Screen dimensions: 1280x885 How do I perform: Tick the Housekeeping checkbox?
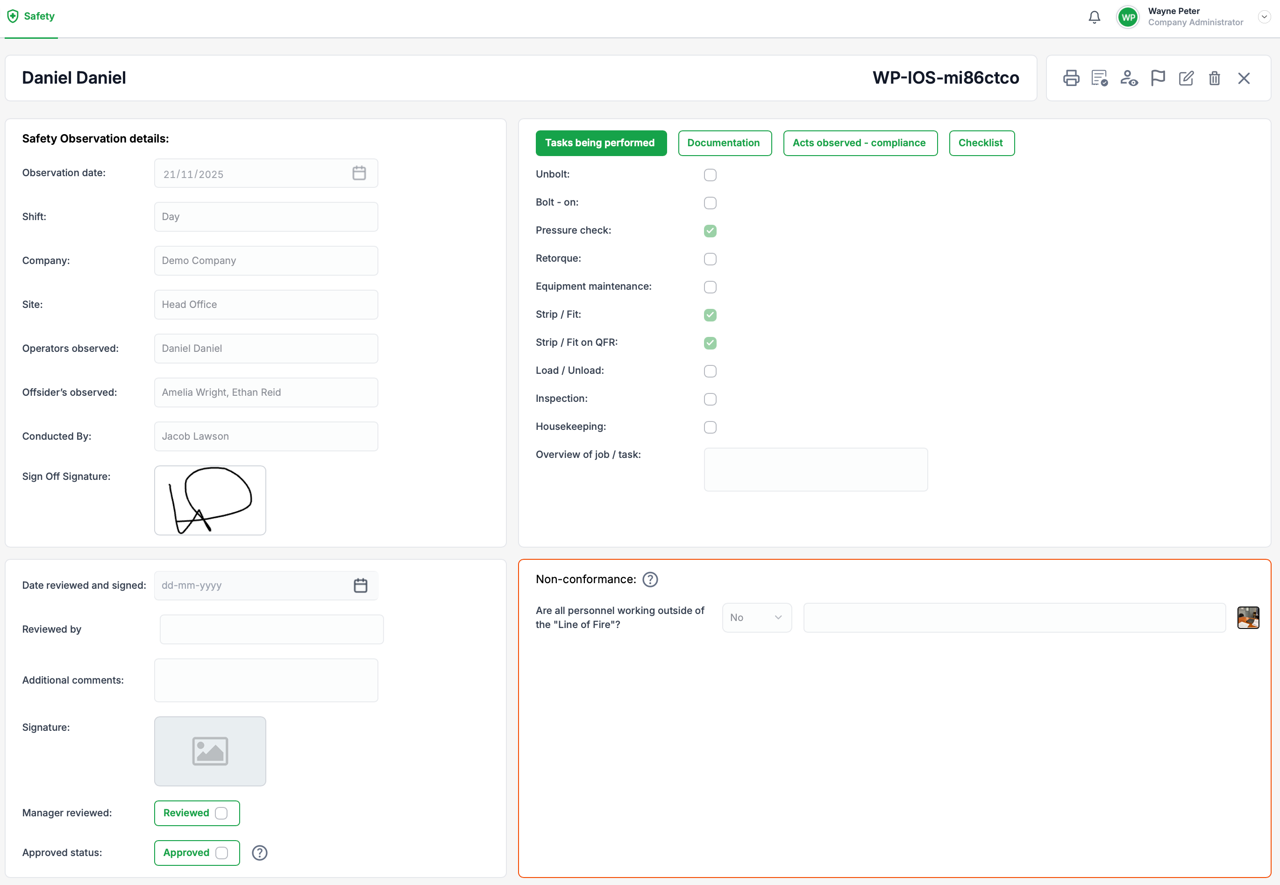tap(710, 427)
